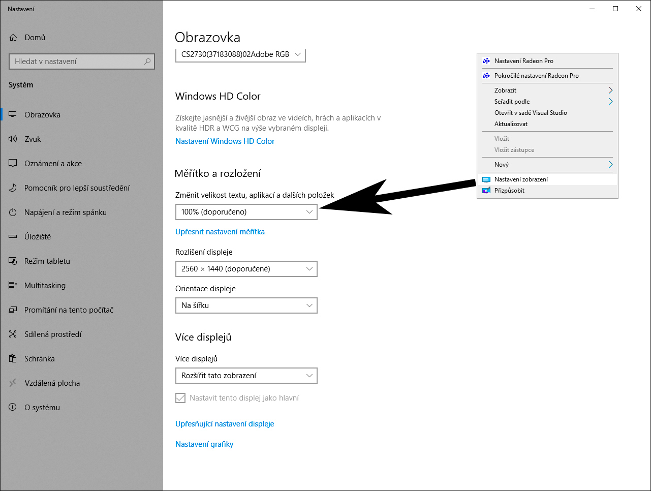
Task: Open Zvuk sound settings via speaker icon
Action: coord(13,139)
